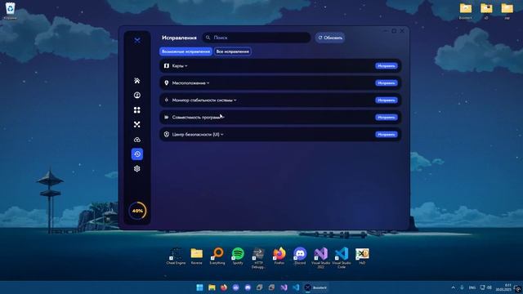Open Discord from the taskbar

[x=248, y=287]
